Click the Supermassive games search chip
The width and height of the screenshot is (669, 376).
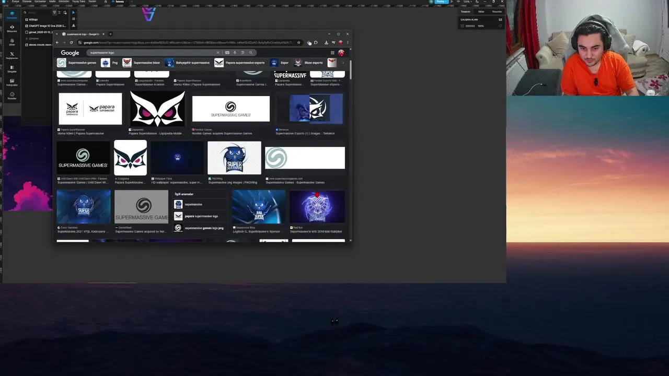pyautogui.click(x=77, y=63)
